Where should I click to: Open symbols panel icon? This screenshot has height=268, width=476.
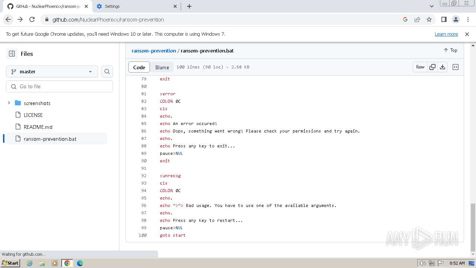pyautogui.click(x=456, y=67)
